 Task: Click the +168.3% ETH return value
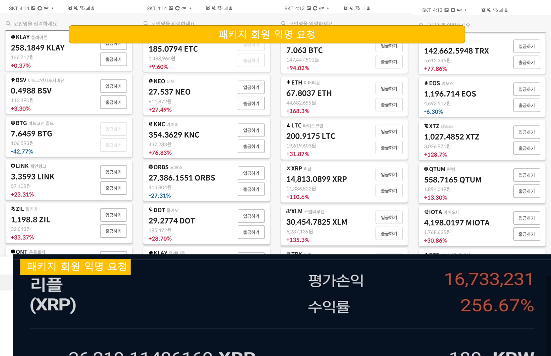(298, 111)
